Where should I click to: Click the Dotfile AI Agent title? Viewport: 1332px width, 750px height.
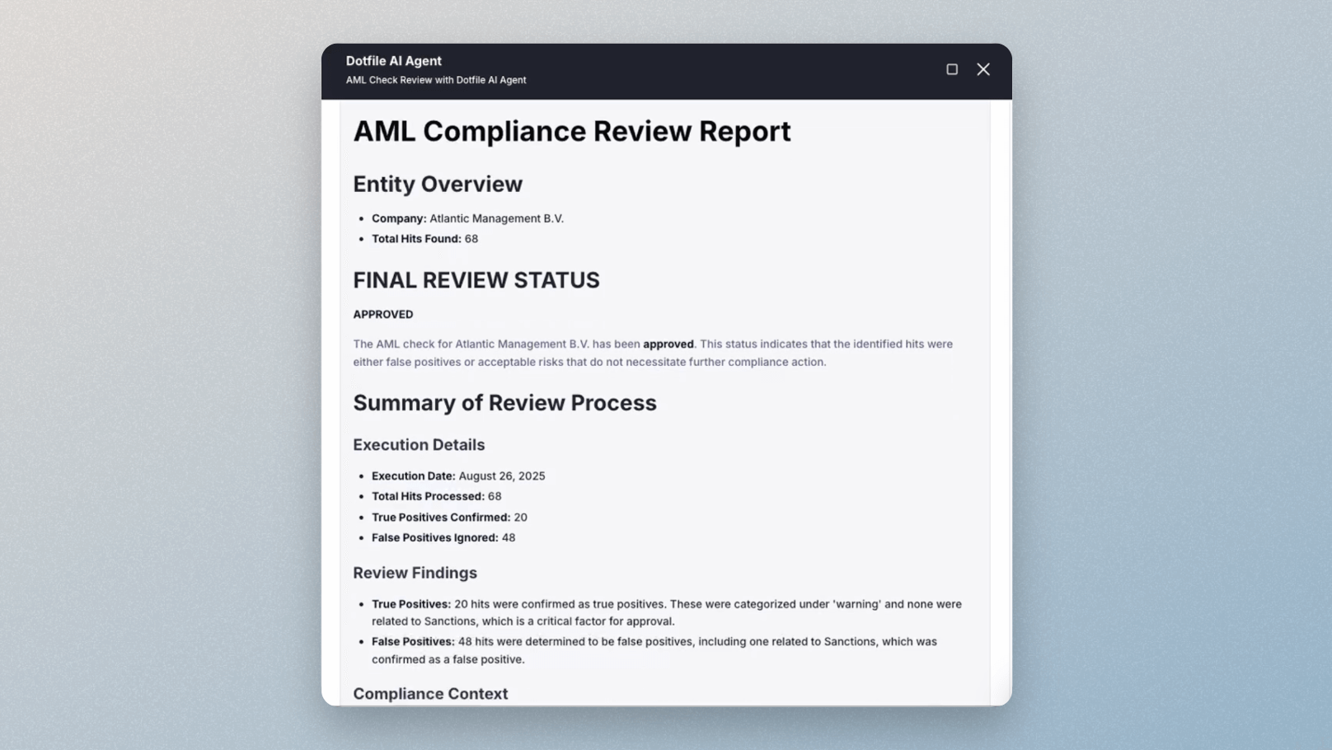[x=392, y=60]
